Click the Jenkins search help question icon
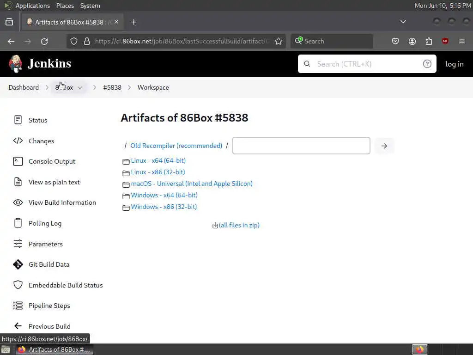473x355 pixels. coord(427,64)
